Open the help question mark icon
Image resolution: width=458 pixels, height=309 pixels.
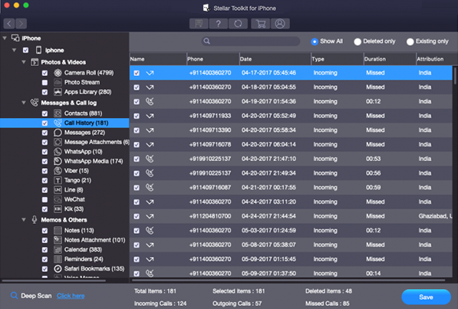click(x=218, y=24)
